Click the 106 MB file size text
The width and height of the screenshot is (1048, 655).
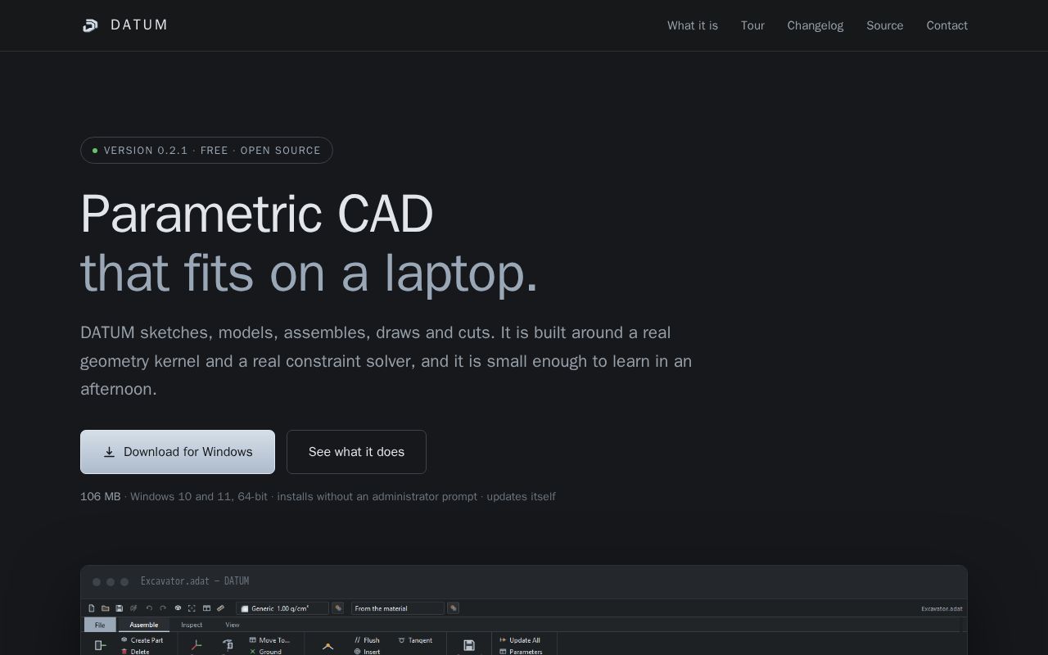point(100,496)
